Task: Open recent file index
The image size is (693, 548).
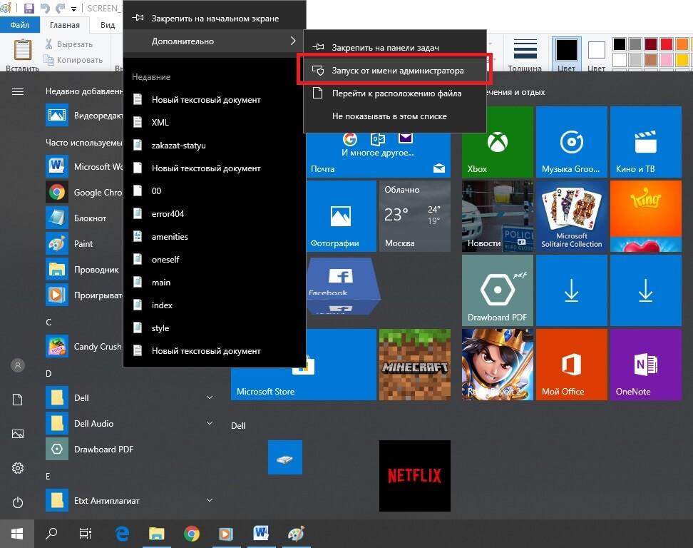Action: coord(215,305)
